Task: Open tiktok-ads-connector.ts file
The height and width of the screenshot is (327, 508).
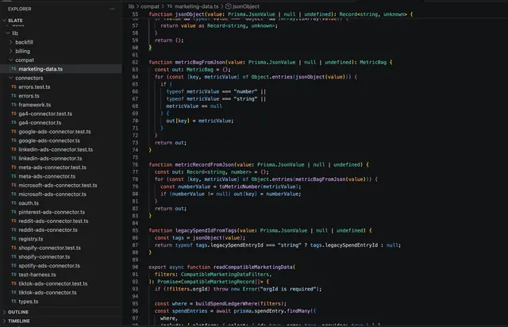Action: point(48,292)
